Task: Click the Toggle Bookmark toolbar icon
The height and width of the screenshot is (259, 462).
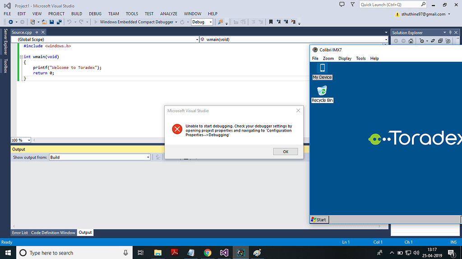Action: [x=271, y=22]
